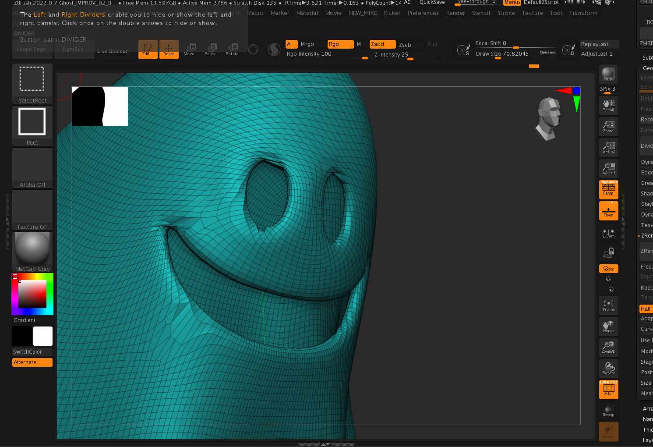Collapse the right tray divider arrows
This screenshot has height=447, width=653.
tap(623, 222)
